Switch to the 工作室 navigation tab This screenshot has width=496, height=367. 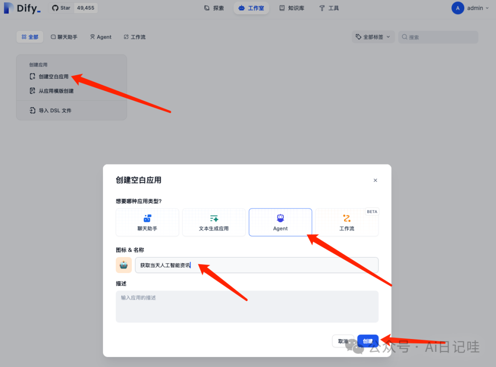(x=251, y=8)
